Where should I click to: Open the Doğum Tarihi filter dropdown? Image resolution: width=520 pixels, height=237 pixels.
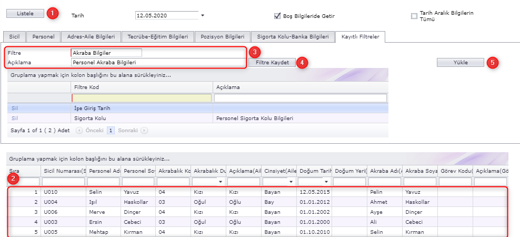point(326,182)
